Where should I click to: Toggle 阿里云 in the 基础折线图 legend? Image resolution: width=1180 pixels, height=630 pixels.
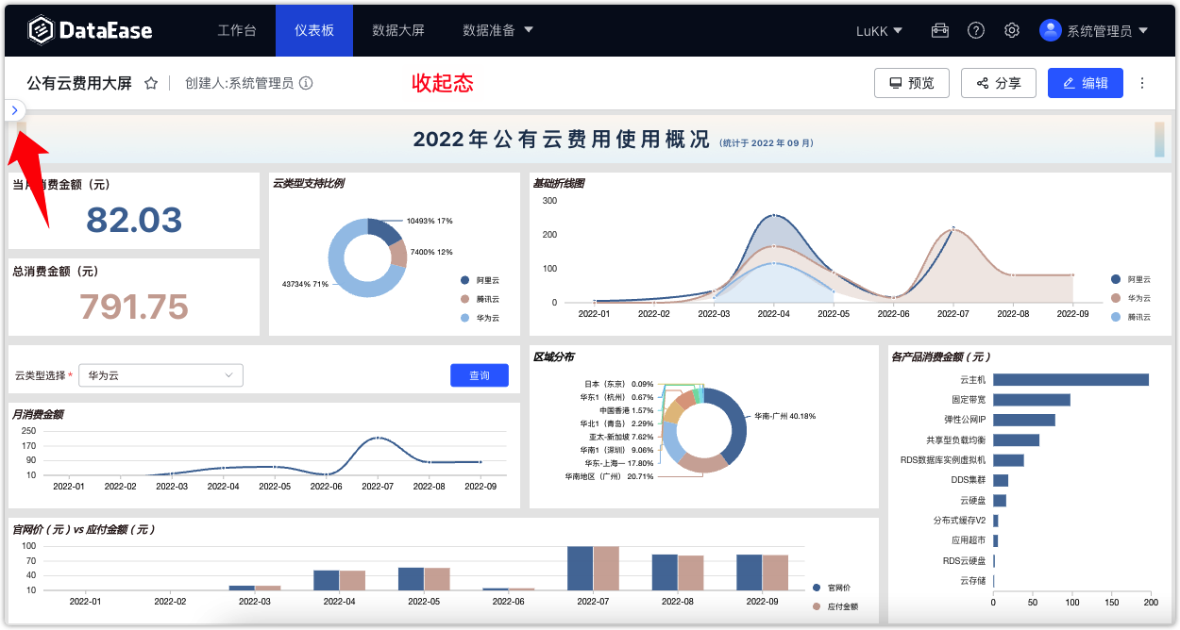point(1130,279)
